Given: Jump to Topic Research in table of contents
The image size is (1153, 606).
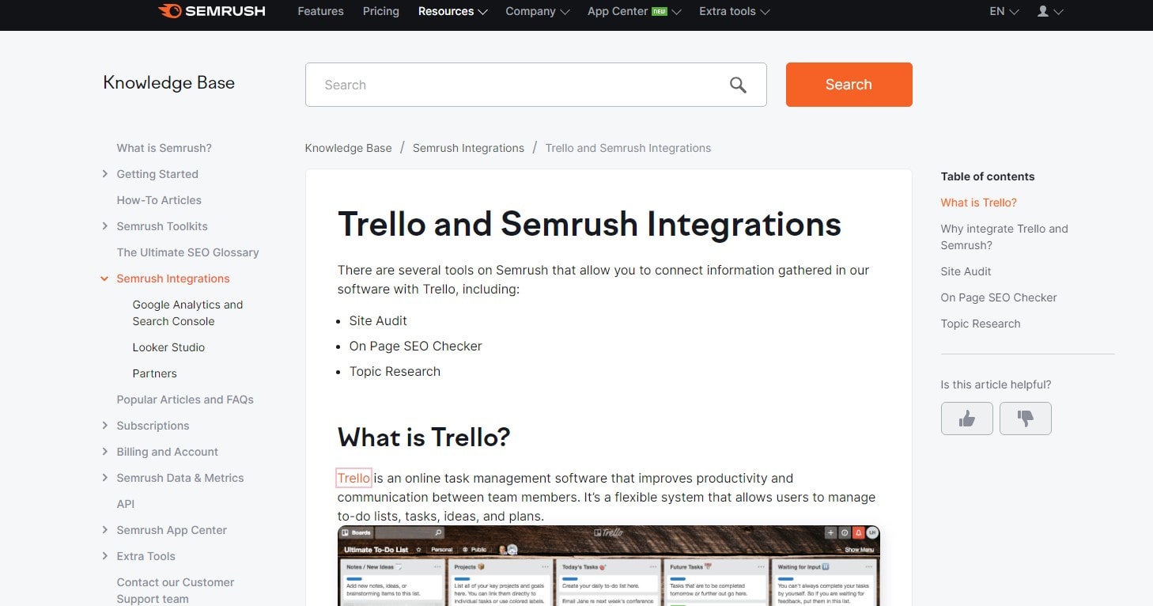Looking at the screenshot, I should pos(980,324).
